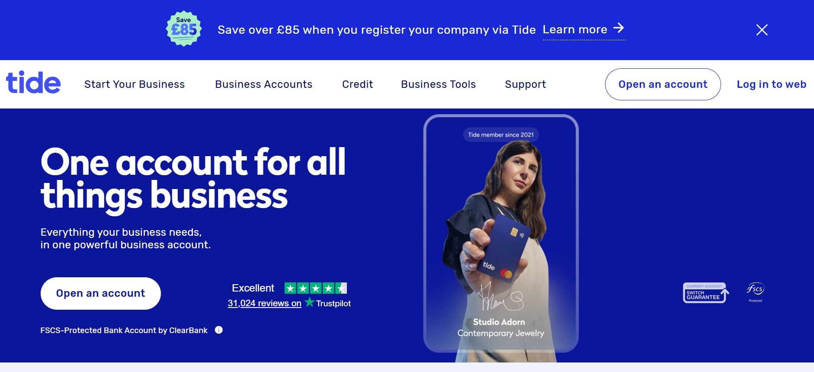This screenshot has width=814, height=372.
Task: Expand the Support menu
Action: 526,84
